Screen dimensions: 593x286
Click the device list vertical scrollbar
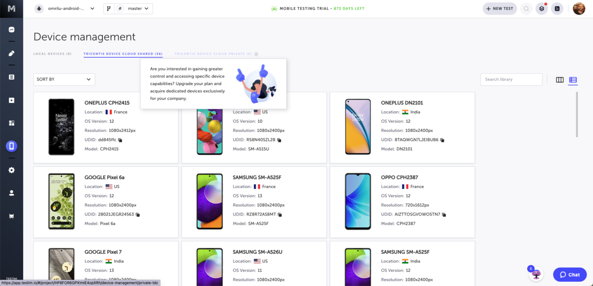click(577, 114)
